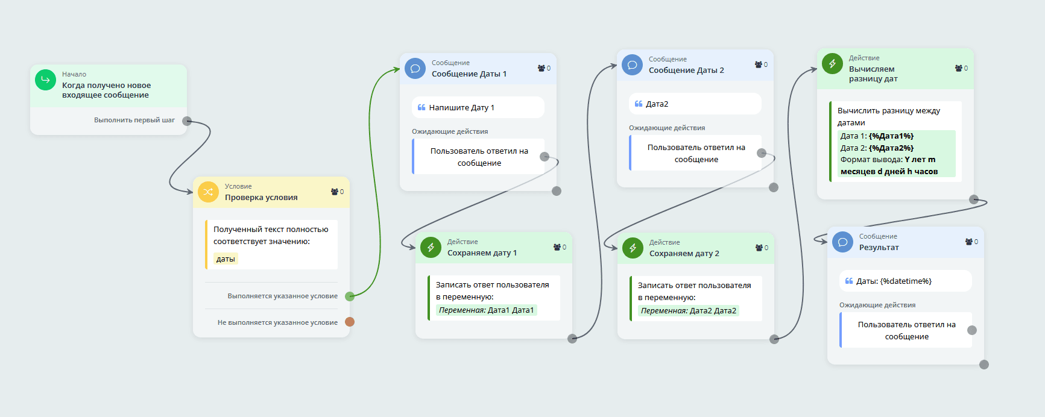
Task: Click the chat icon of Результат block
Action: [x=842, y=242]
